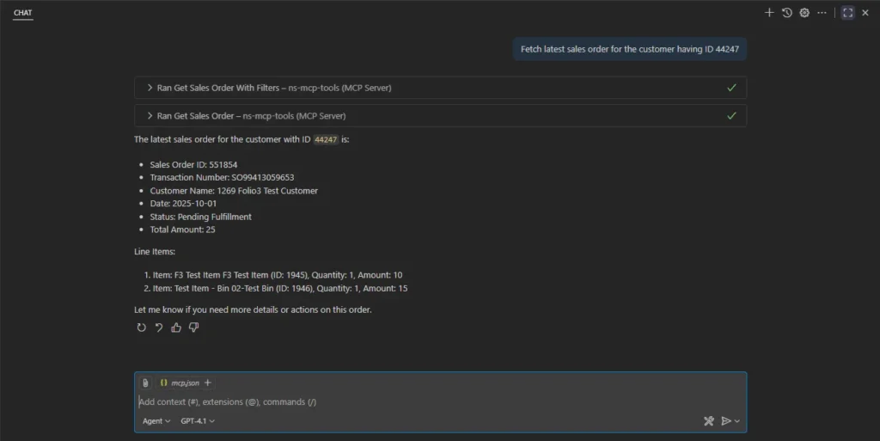This screenshot has width=880, height=441.
Task: Open chat history clock icon
Action: [787, 12]
